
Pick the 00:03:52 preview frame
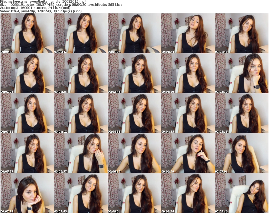27,113
